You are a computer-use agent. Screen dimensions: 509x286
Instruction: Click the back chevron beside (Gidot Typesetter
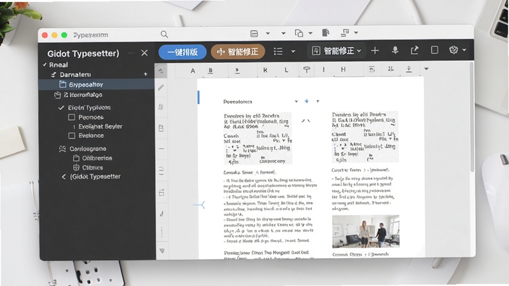[64, 177]
